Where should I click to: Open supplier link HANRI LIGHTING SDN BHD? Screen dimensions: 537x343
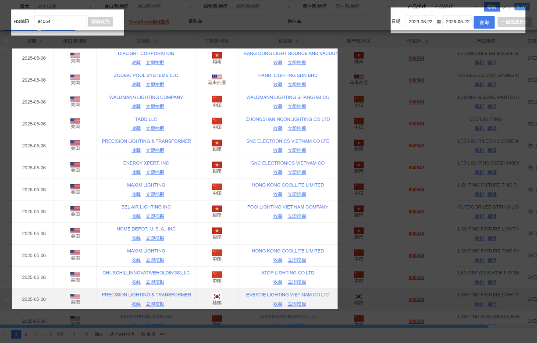pyautogui.click(x=288, y=75)
